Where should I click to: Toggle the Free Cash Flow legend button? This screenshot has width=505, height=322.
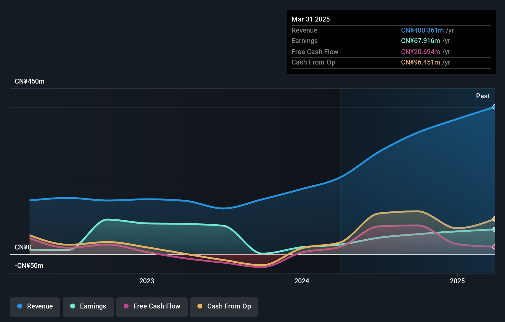click(x=152, y=307)
